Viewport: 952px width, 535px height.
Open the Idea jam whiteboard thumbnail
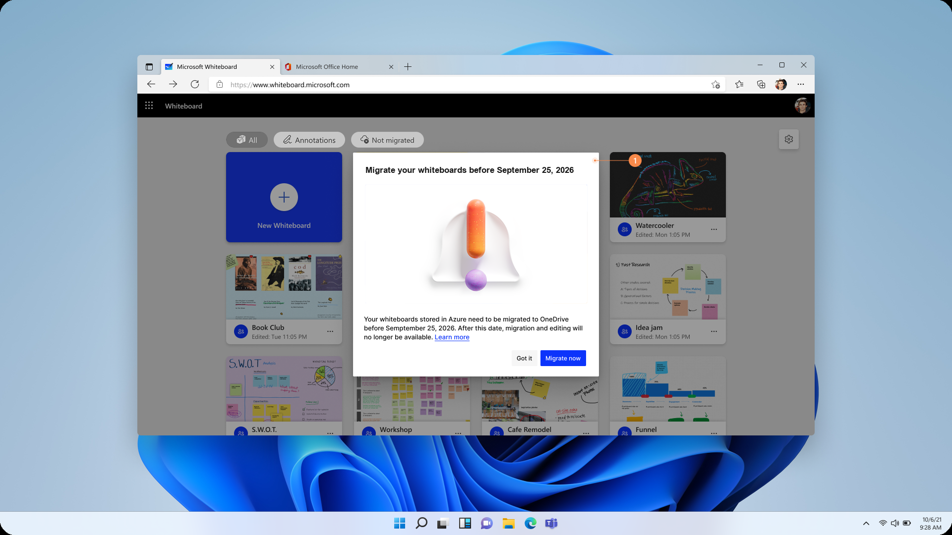[x=668, y=287]
